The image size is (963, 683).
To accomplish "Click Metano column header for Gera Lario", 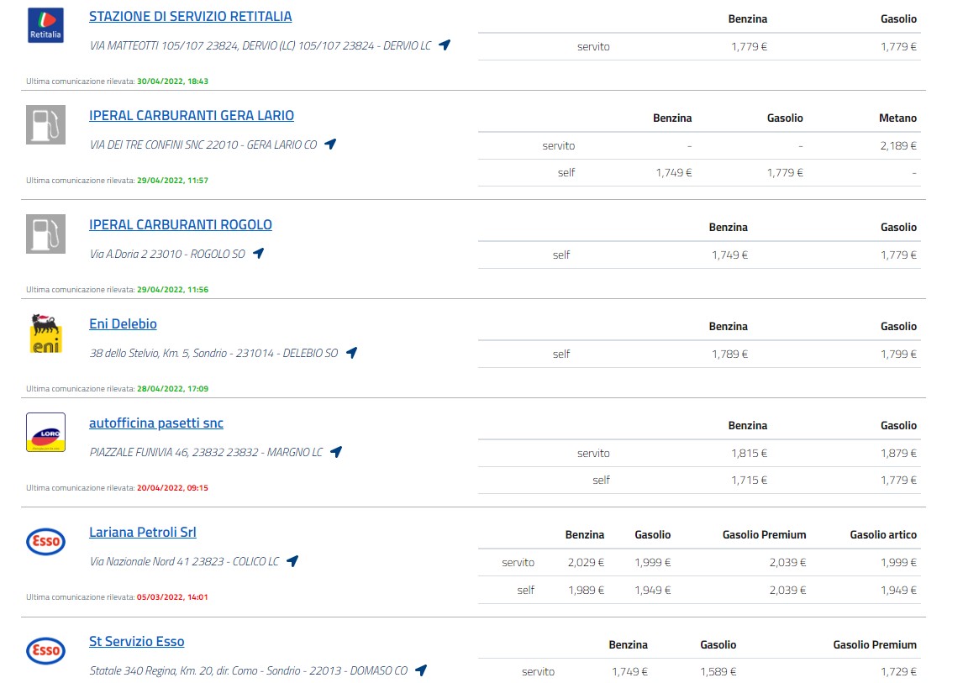I will 898,118.
